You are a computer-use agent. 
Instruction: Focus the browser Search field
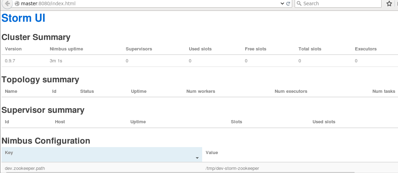tap(338, 4)
